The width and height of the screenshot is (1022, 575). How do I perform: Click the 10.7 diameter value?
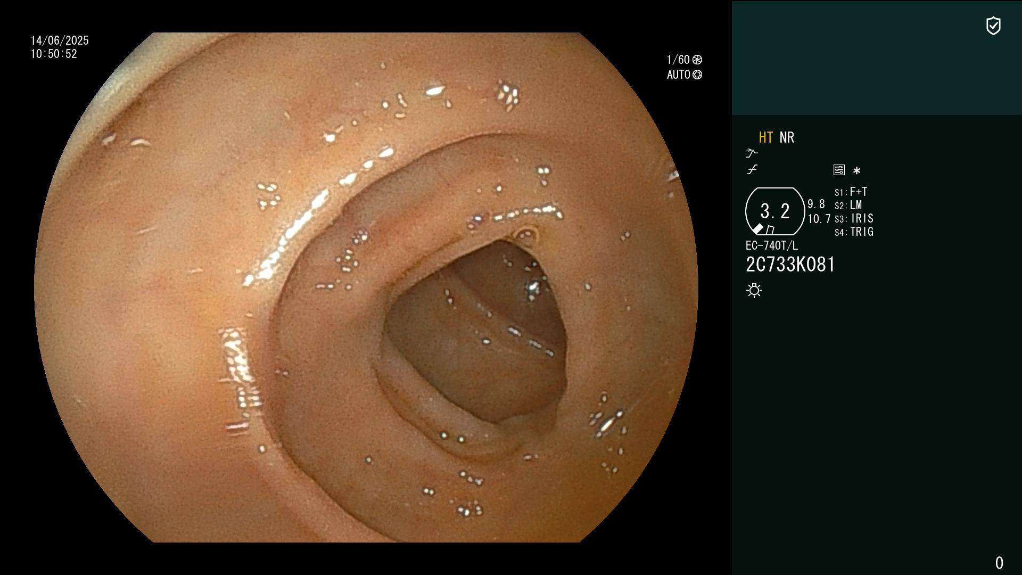tap(819, 219)
